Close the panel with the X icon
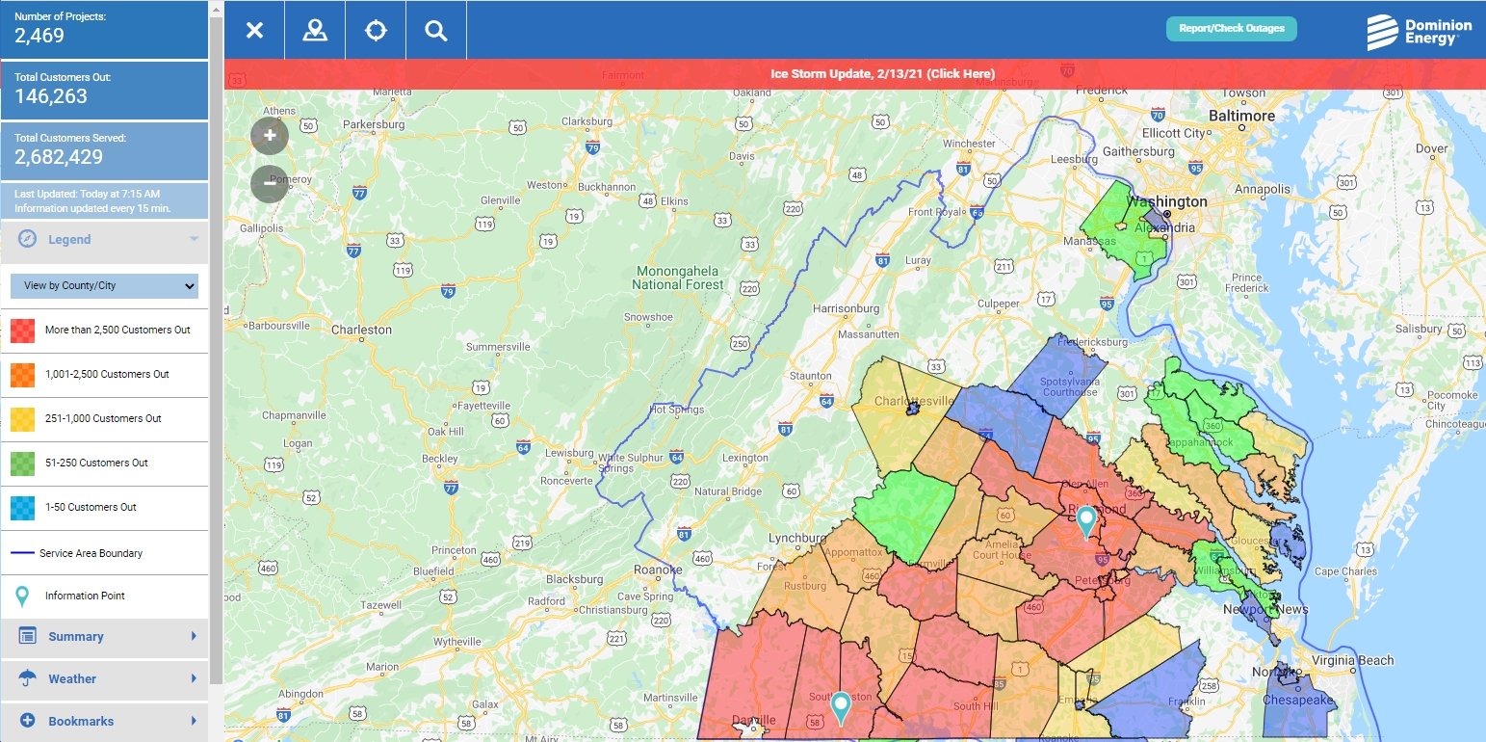This screenshot has height=742, width=1486. click(254, 30)
